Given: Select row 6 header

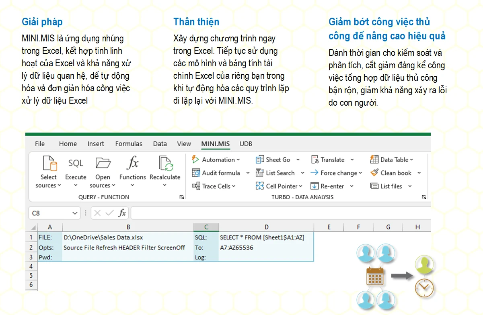Looking at the screenshot, I should (x=31, y=285).
